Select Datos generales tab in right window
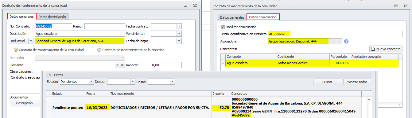 (x=232, y=17)
